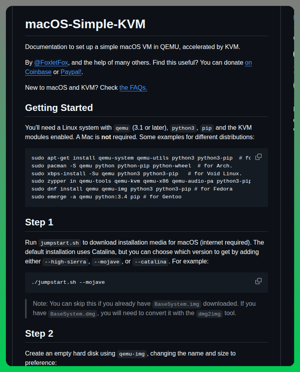Click the 'qemu-img' inline code
The width and height of the screenshot is (300, 372).
coord(132,354)
